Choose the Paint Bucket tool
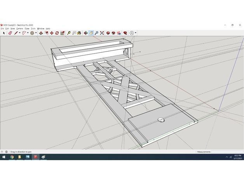244x183 pixels. pyautogui.click(x=79, y=33)
